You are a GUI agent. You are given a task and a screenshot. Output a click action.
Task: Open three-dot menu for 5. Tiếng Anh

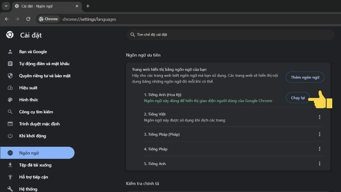320,164
